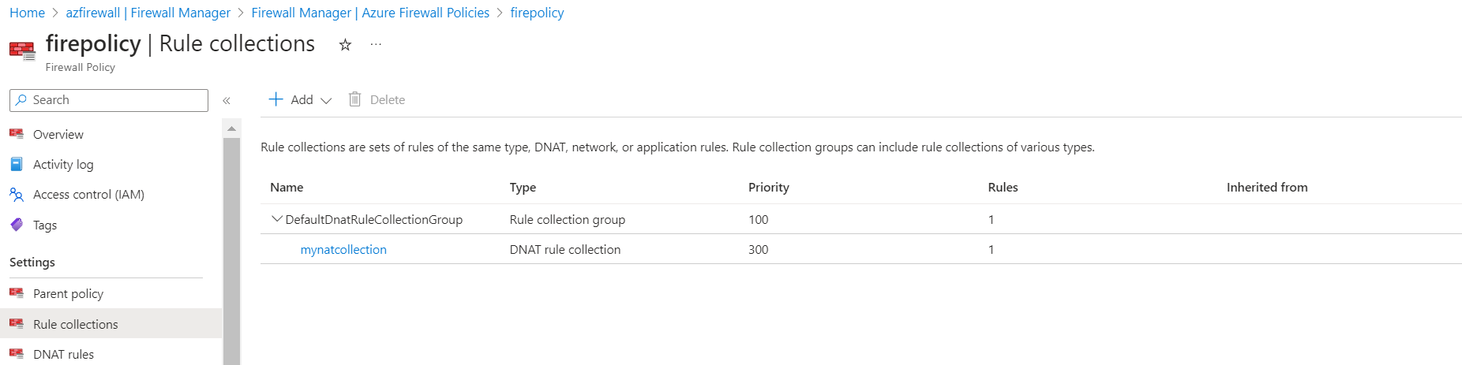Image resolution: width=1462 pixels, height=365 pixels.
Task: Open Access control (IAM)
Action: tap(88, 195)
